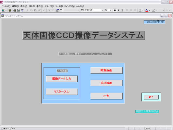This screenshot has width=173, height=130.
Task: Click the 中部天体写真同好会 label
Action: coord(147,111)
